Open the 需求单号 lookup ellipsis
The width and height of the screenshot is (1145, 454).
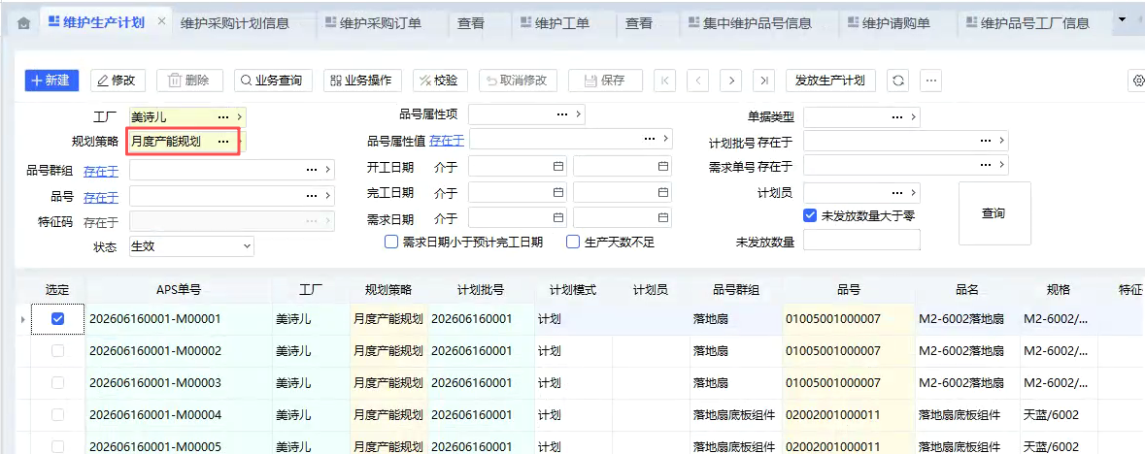pyautogui.click(x=986, y=164)
